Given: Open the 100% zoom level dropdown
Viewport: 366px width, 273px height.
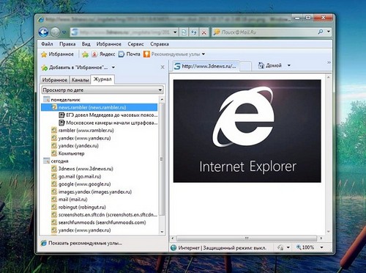Looking at the screenshot, I should (322, 247).
